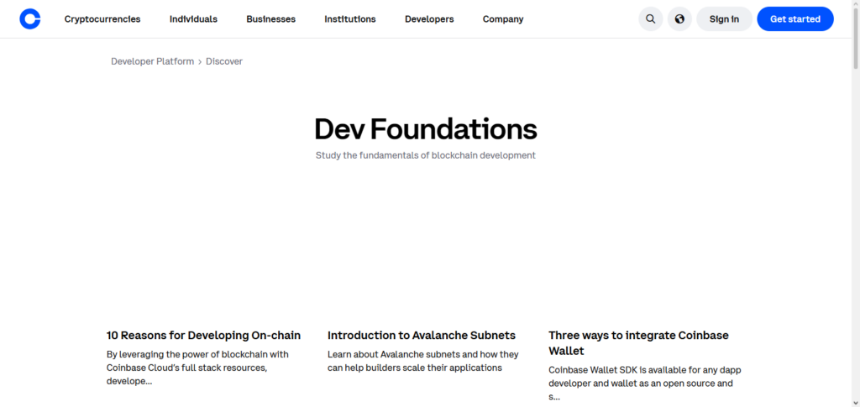Click description 'By leveraging the power of blockchain'
This screenshot has height=407, width=860.
(x=197, y=368)
